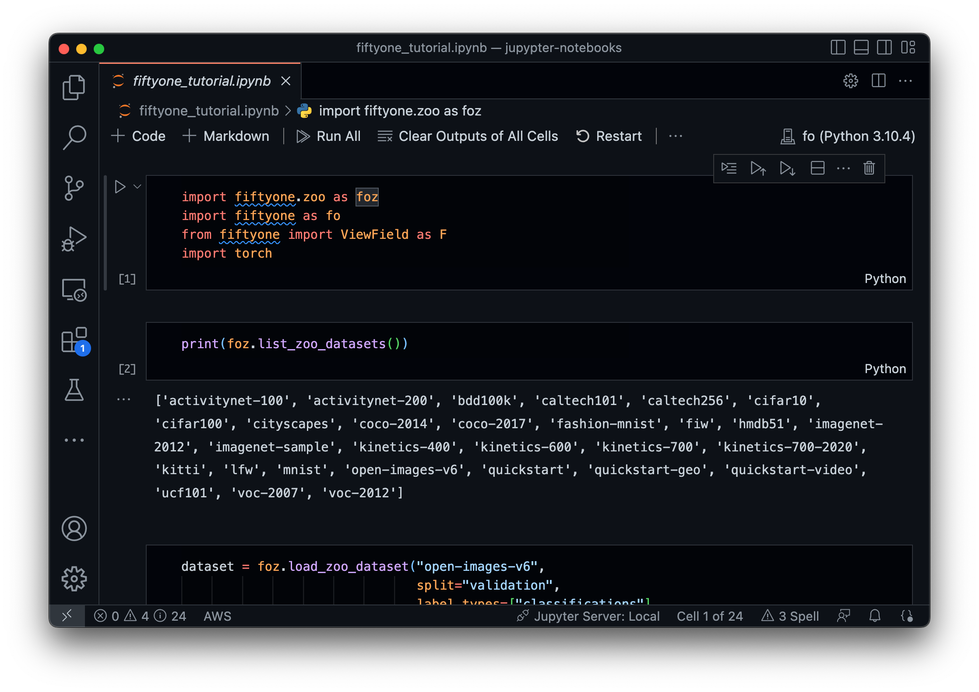Open the Run and Debug view
Screen dimensions: 979x692
pos(74,239)
